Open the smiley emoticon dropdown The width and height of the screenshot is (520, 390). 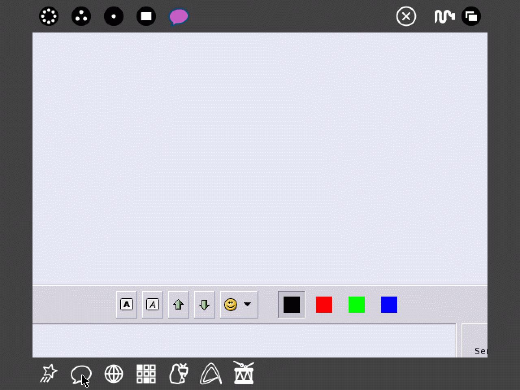(239, 305)
